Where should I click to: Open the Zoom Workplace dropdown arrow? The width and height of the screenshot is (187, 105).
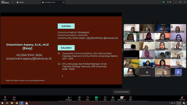(x=12, y=2)
